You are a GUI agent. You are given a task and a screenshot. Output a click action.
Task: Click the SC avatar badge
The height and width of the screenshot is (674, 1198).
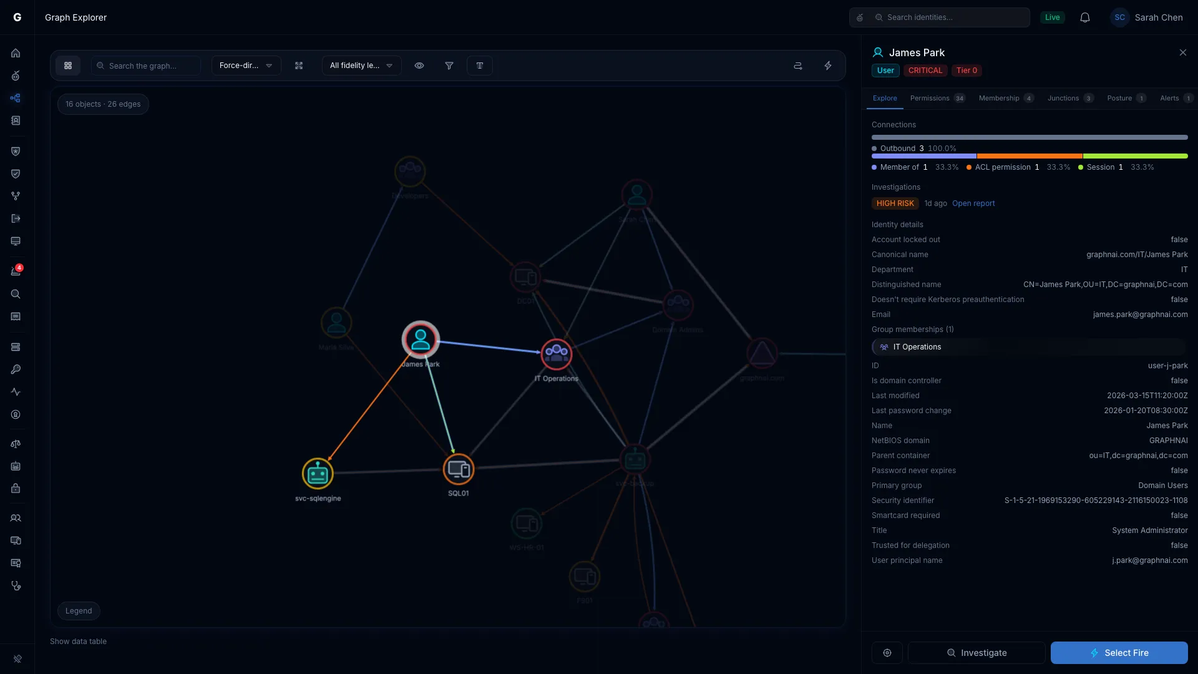coord(1120,17)
